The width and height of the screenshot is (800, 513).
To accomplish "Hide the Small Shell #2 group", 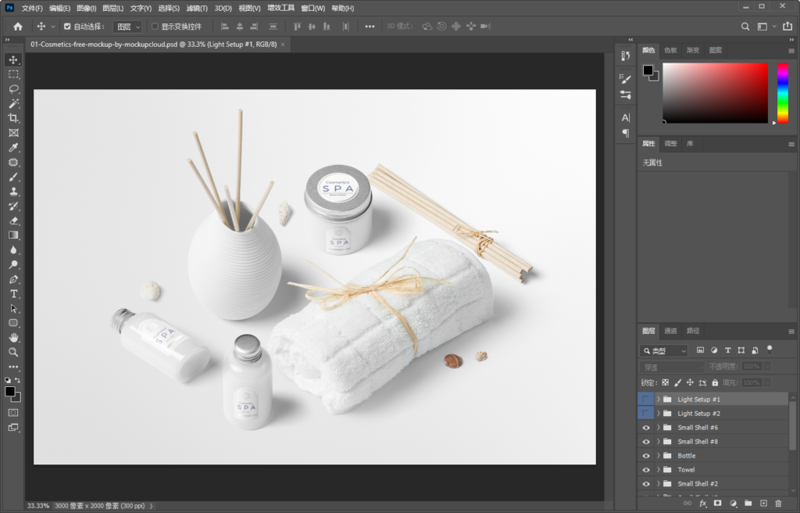I will click(x=646, y=484).
